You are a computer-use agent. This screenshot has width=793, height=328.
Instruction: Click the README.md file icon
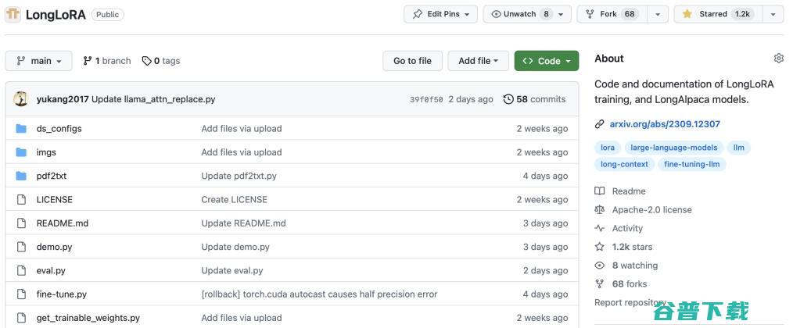pos(21,223)
